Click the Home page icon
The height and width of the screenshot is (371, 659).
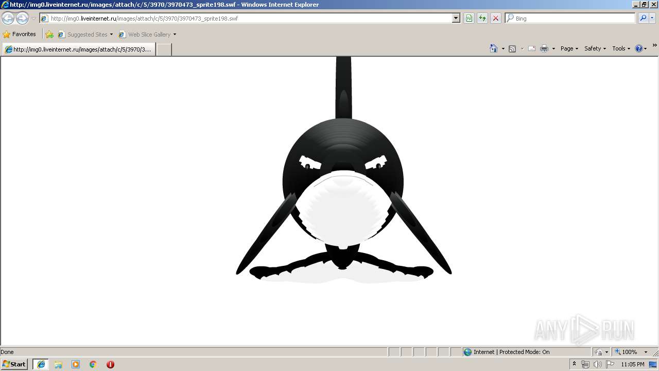click(494, 48)
